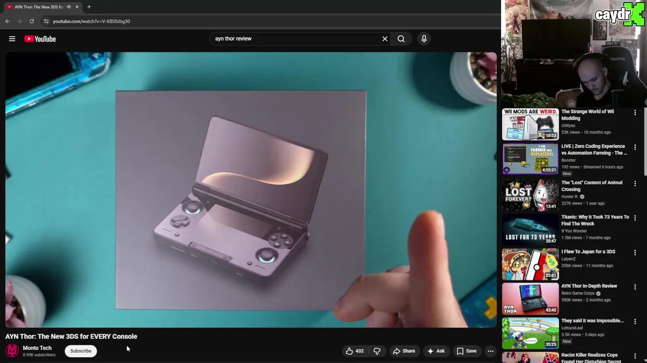Open a new browser tab with plus
The height and width of the screenshot is (363, 647).
(89, 7)
